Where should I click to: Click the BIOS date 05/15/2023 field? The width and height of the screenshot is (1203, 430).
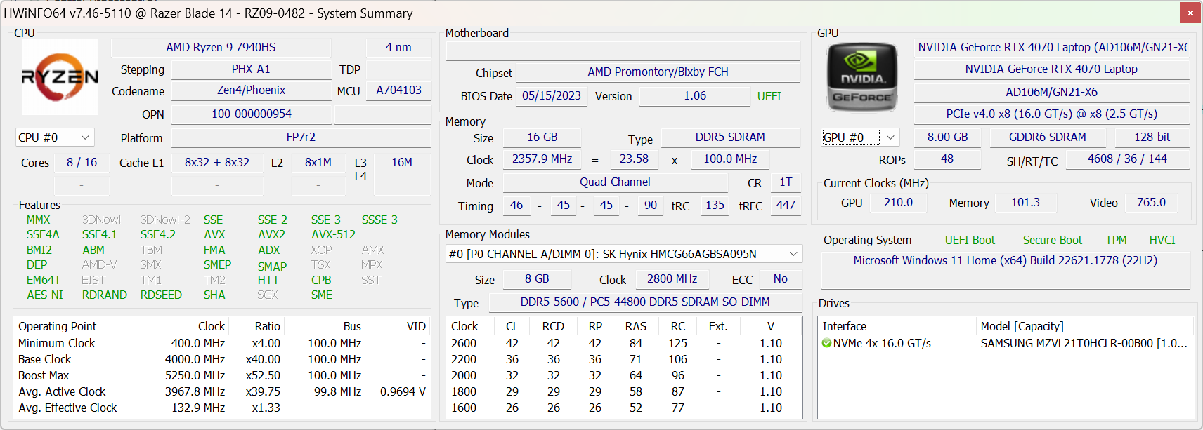552,95
